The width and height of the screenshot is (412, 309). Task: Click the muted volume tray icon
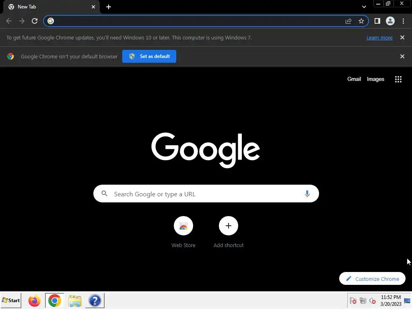tap(372, 301)
